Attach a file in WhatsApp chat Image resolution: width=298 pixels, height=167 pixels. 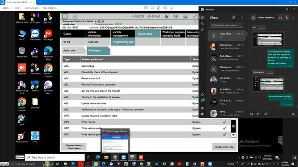(x=257, y=114)
